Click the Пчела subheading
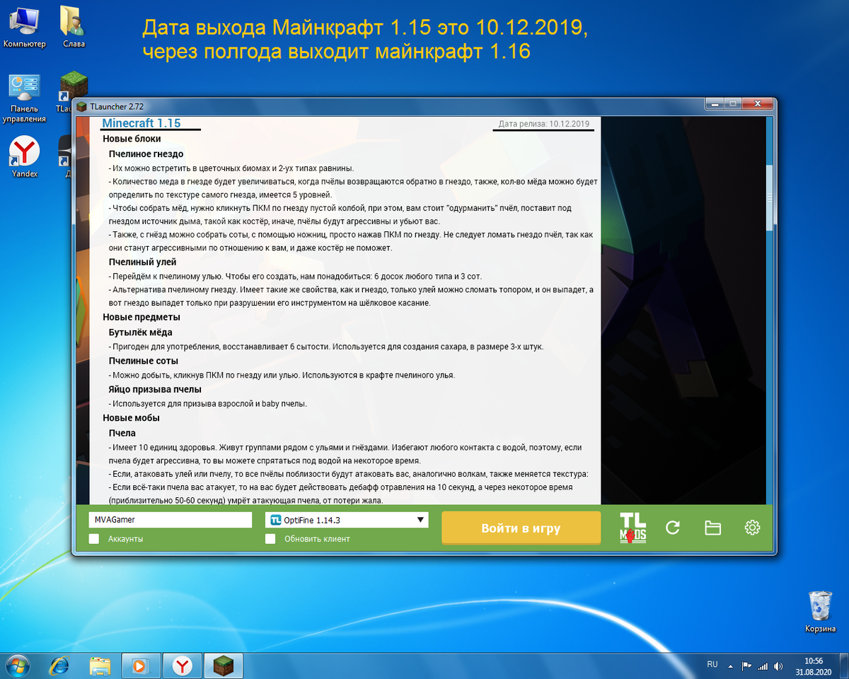 pyautogui.click(x=122, y=433)
